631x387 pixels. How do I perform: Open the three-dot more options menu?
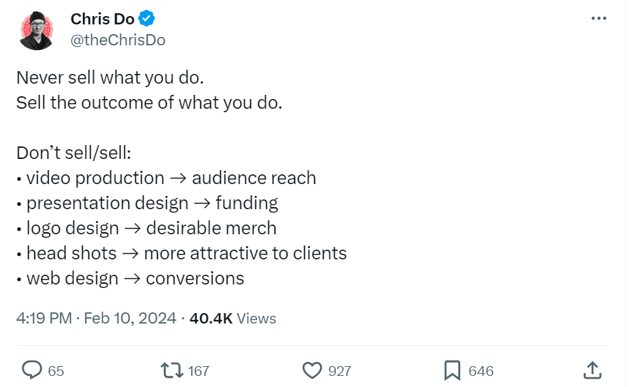pyautogui.click(x=598, y=19)
